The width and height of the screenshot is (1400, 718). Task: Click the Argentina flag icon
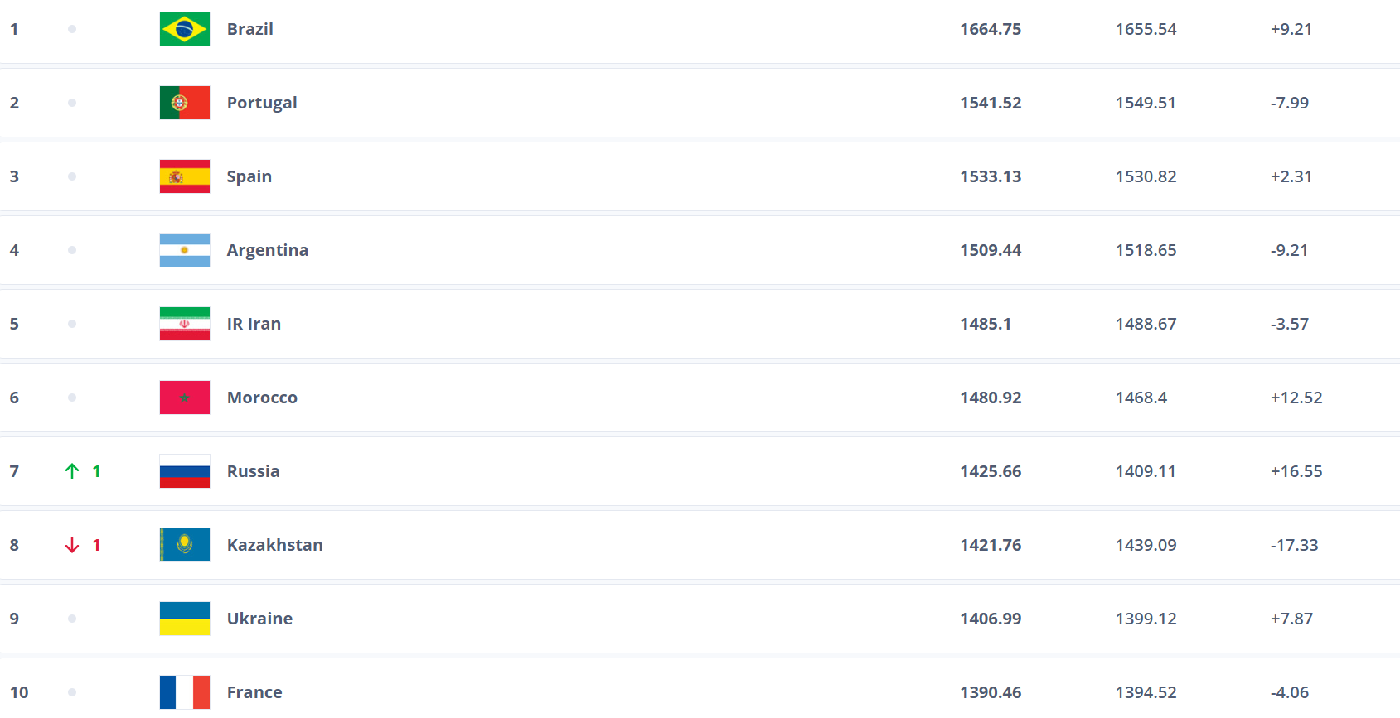184,250
